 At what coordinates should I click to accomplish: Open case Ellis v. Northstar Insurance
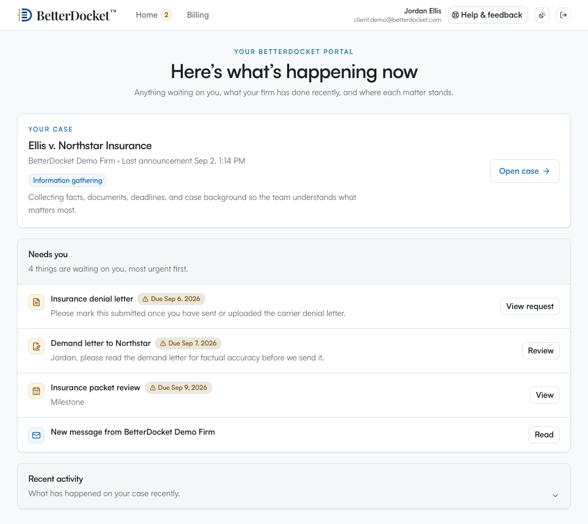tap(524, 171)
